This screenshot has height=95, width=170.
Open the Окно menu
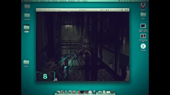point(79,1)
